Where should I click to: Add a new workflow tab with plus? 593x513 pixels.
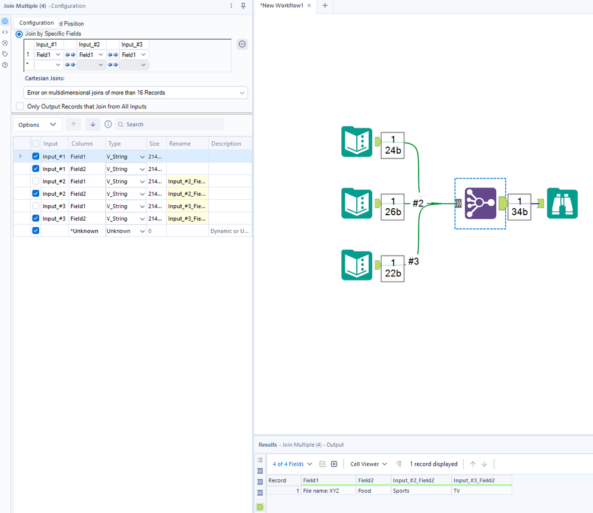(x=325, y=6)
